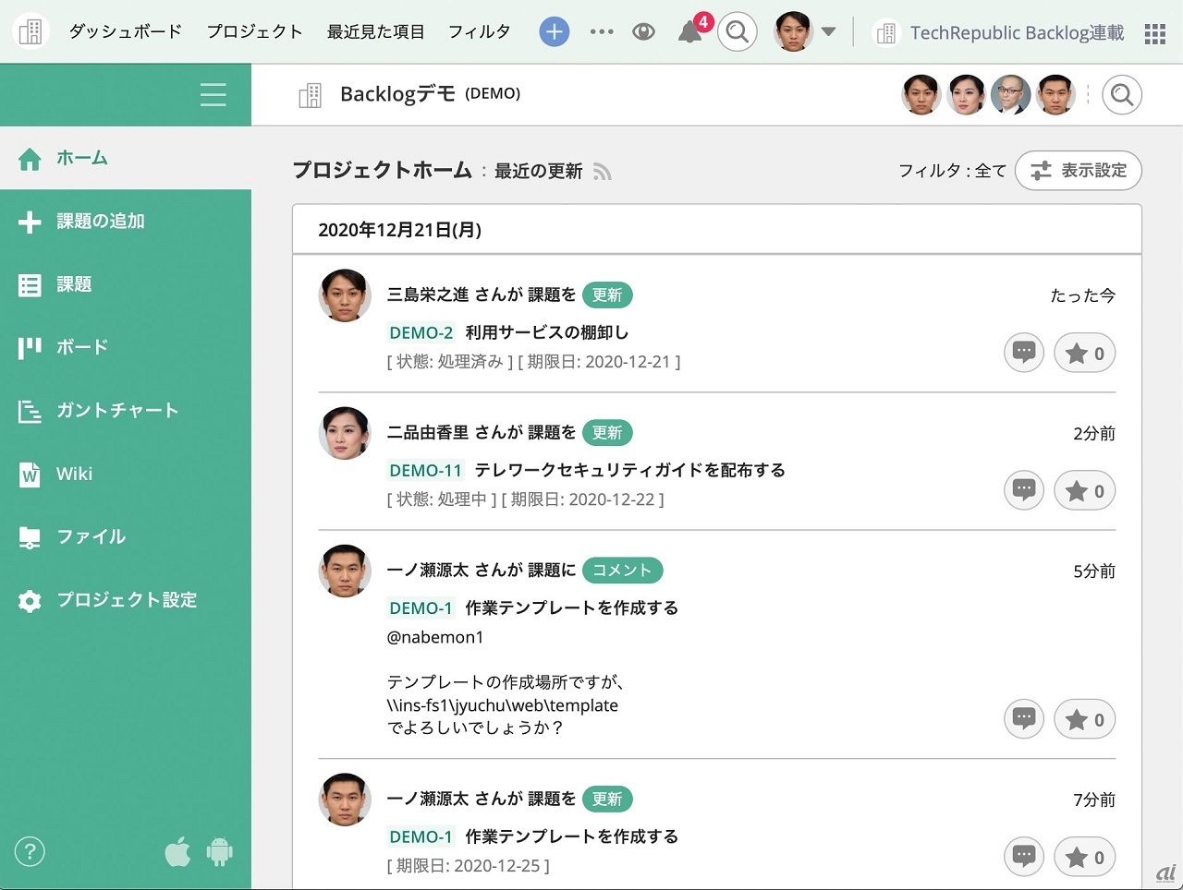The width and height of the screenshot is (1183, 890).
Task: Click the フィルタ：全て label
Action: (x=952, y=171)
